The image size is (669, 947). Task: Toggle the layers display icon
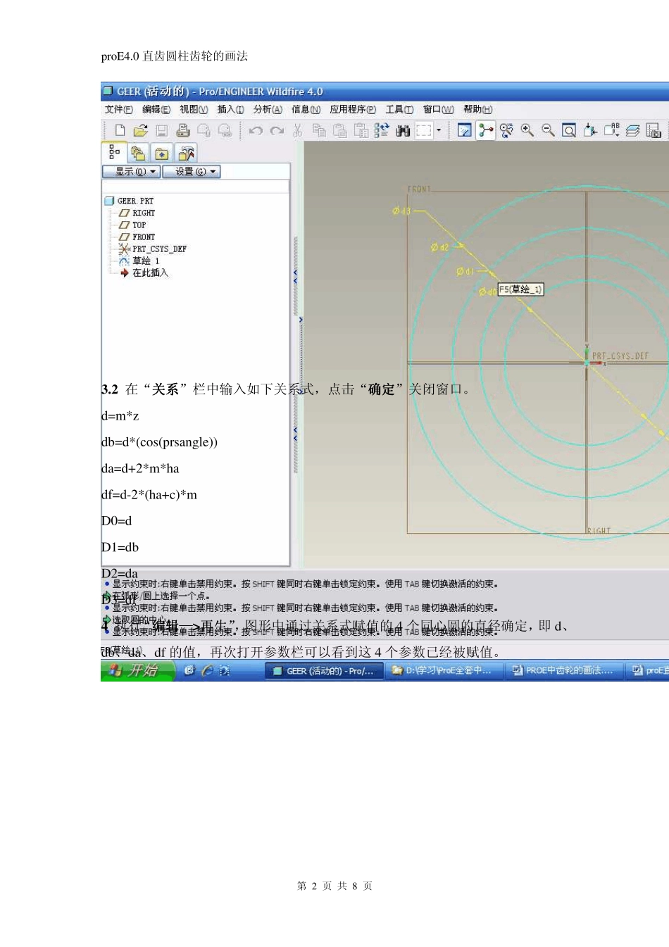(x=632, y=130)
